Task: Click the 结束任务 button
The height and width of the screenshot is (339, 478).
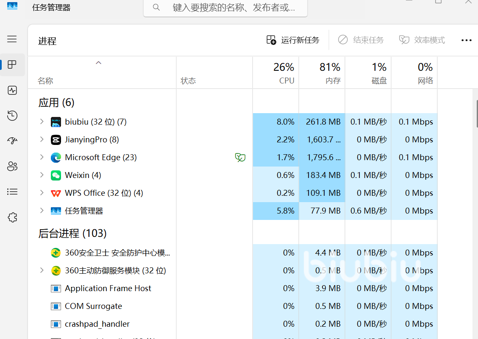Action: tap(361, 40)
